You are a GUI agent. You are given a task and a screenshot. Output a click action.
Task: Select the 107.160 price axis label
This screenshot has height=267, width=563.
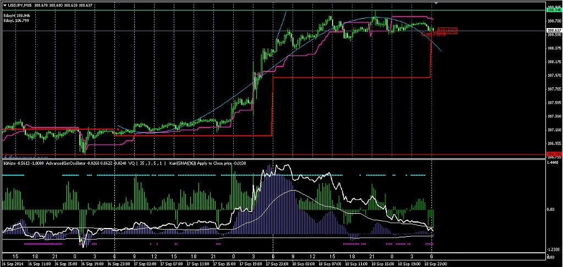pos(554,130)
